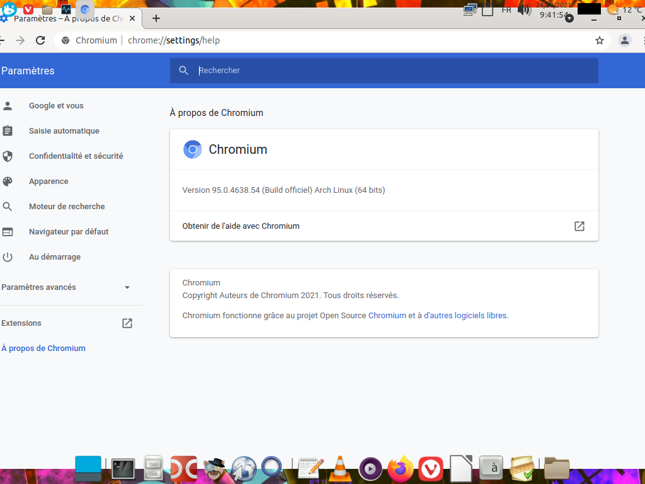Open the notepad text editor dock icon
Screen dimensions: 645x484
click(x=310, y=468)
